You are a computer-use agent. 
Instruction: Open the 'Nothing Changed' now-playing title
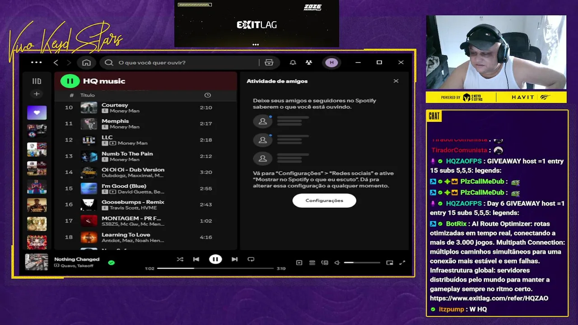[x=77, y=259]
